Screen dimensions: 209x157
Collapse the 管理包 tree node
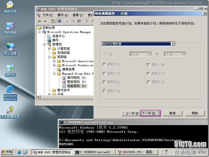click(x=44, y=44)
